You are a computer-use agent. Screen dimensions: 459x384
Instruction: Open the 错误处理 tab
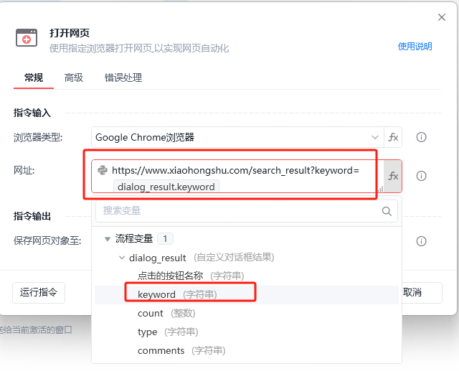pos(123,78)
